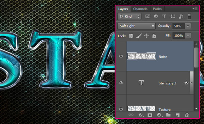The image size is (204, 124).
Task: Switch to the Channels tab
Action: pyautogui.click(x=140, y=9)
